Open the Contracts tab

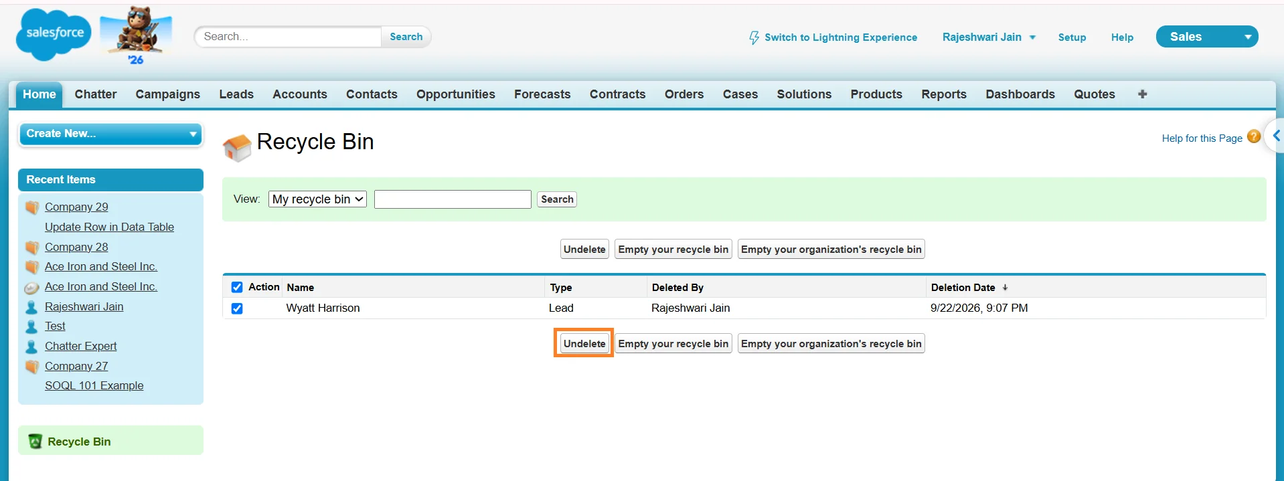(617, 94)
